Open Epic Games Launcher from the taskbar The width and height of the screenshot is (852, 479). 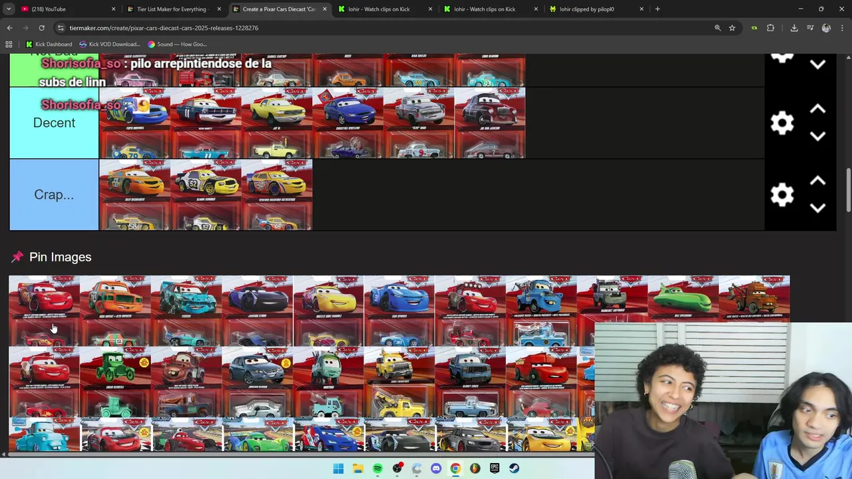click(x=495, y=468)
